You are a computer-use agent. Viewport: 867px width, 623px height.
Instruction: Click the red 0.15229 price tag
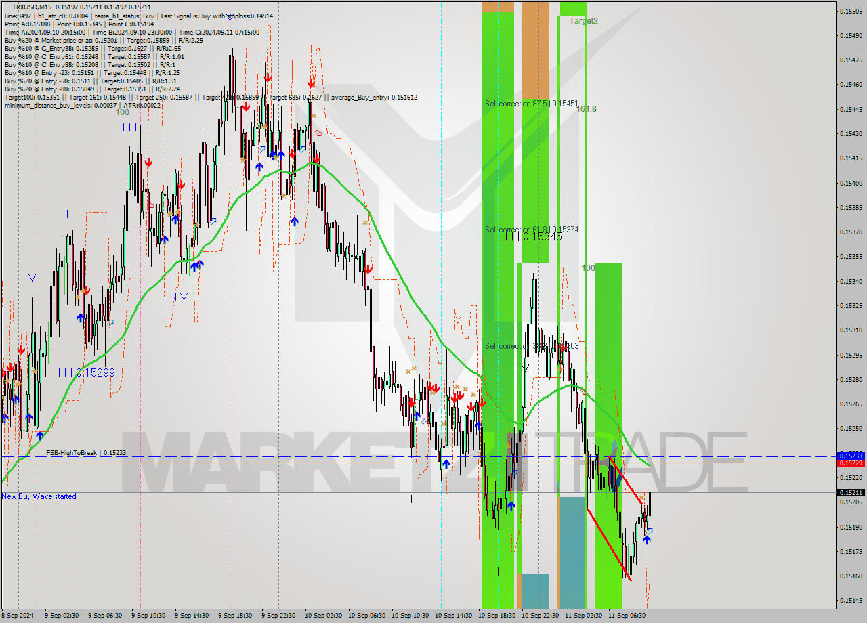click(x=851, y=463)
